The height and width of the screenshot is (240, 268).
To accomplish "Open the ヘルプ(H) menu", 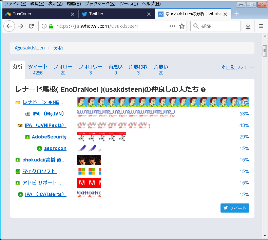I will click(x=151, y=4).
